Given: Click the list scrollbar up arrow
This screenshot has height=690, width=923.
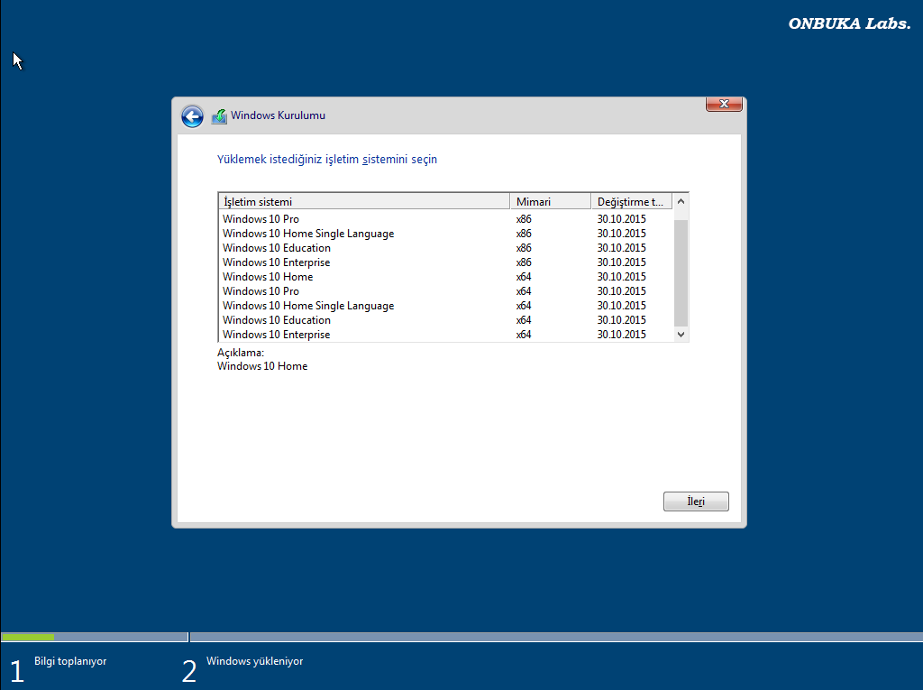Looking at the screenshot, I should pyautogui.click(x=681, y=201).
